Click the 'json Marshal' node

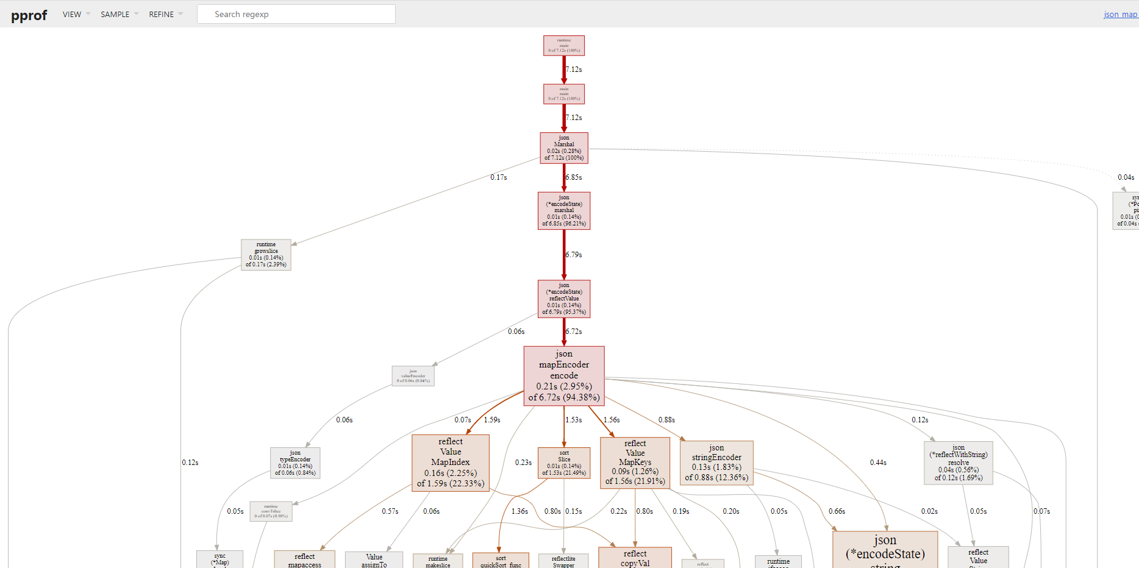(563, 148)
